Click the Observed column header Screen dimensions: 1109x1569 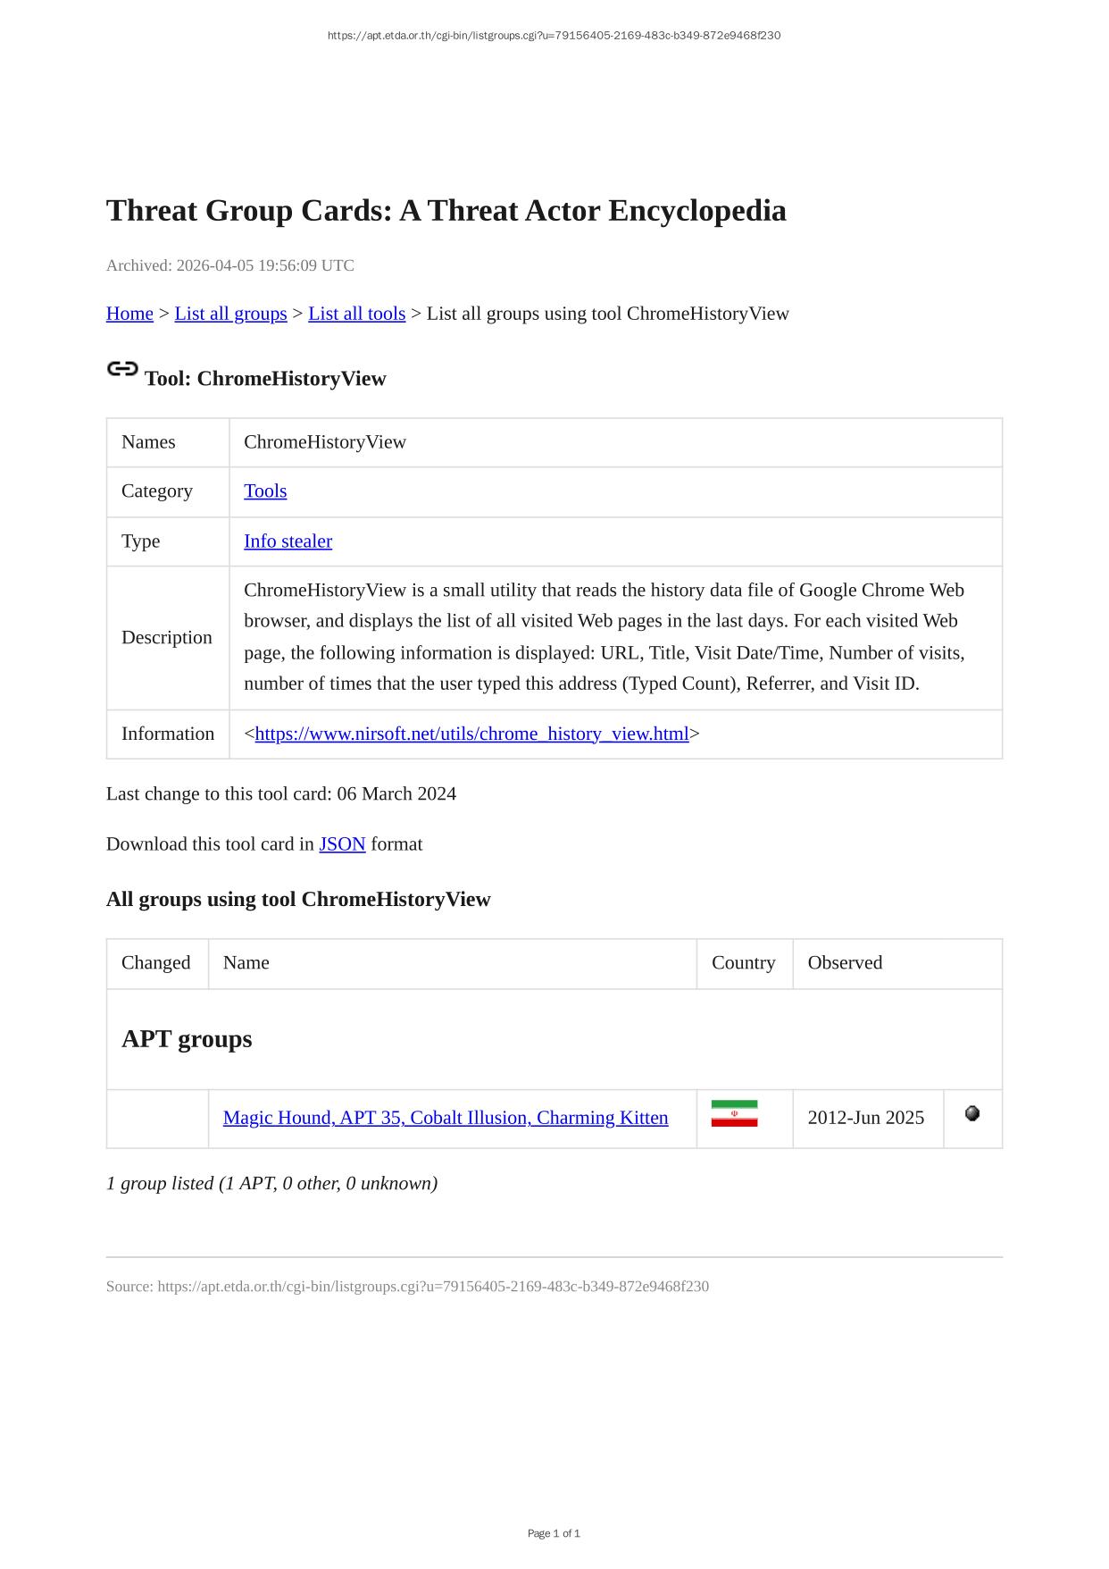(x=845, y=963)
